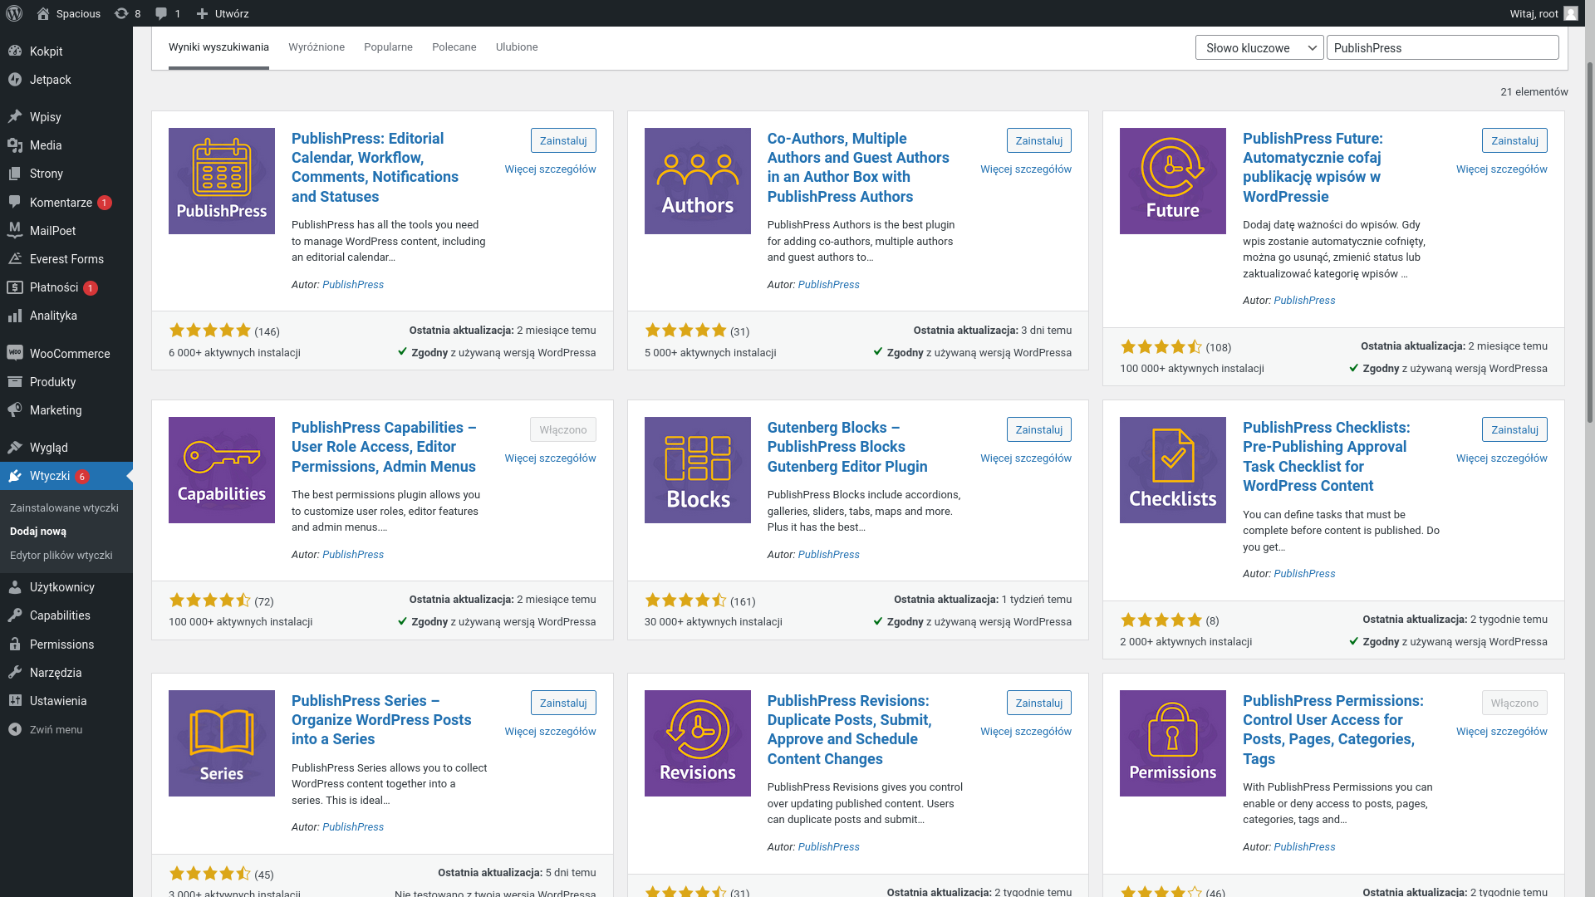
Task: Focus the plugin search field with PublishPress
Action: pos(1442,48)
